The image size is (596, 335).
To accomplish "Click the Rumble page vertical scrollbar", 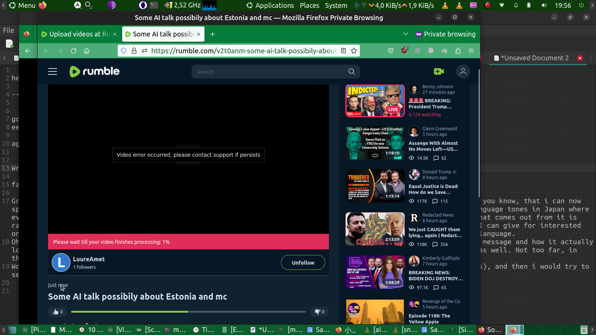I will (x=479, y=133).
